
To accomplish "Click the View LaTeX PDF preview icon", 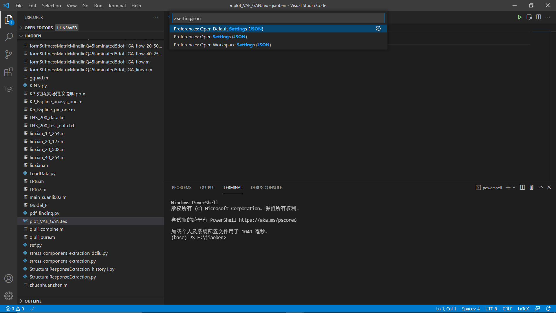I will (x=529, y=17).
